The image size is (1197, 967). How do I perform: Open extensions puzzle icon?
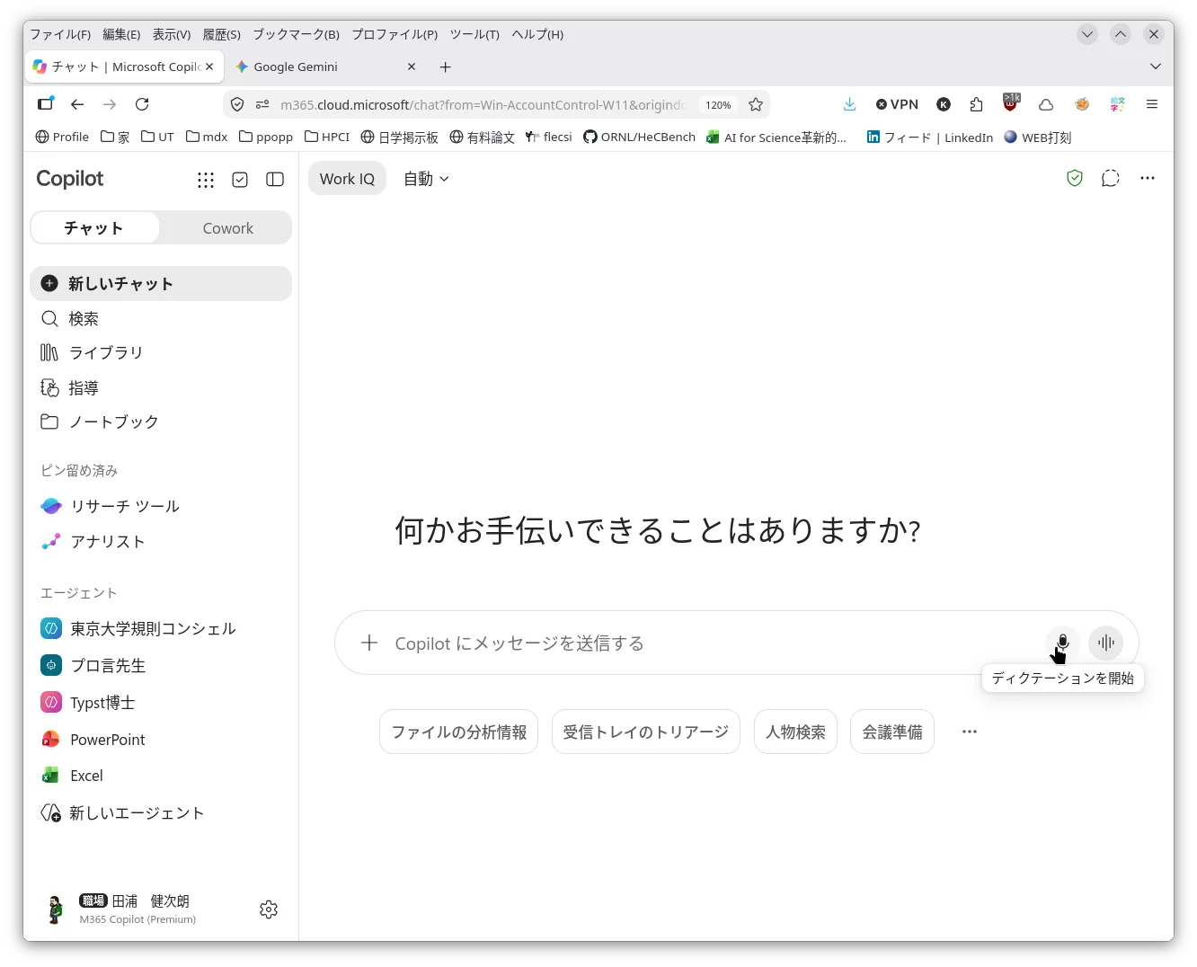977,104
